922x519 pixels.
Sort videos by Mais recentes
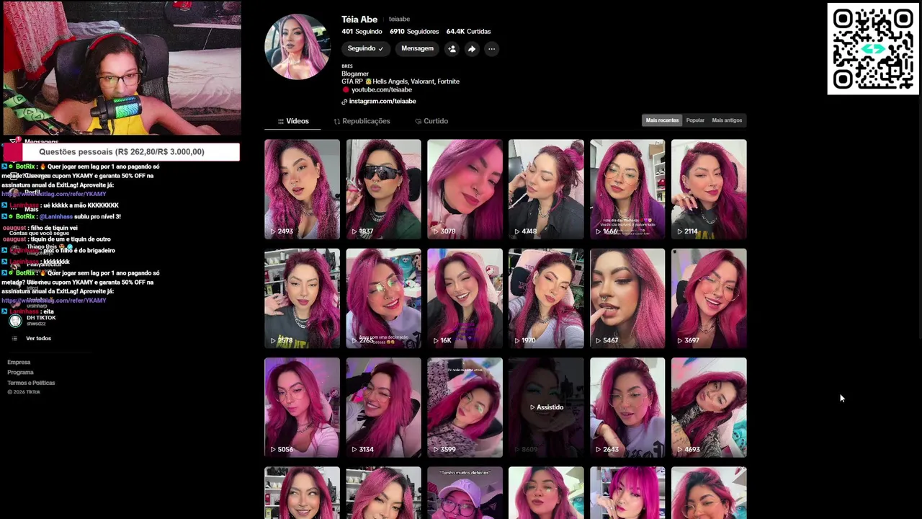(662, 120)
